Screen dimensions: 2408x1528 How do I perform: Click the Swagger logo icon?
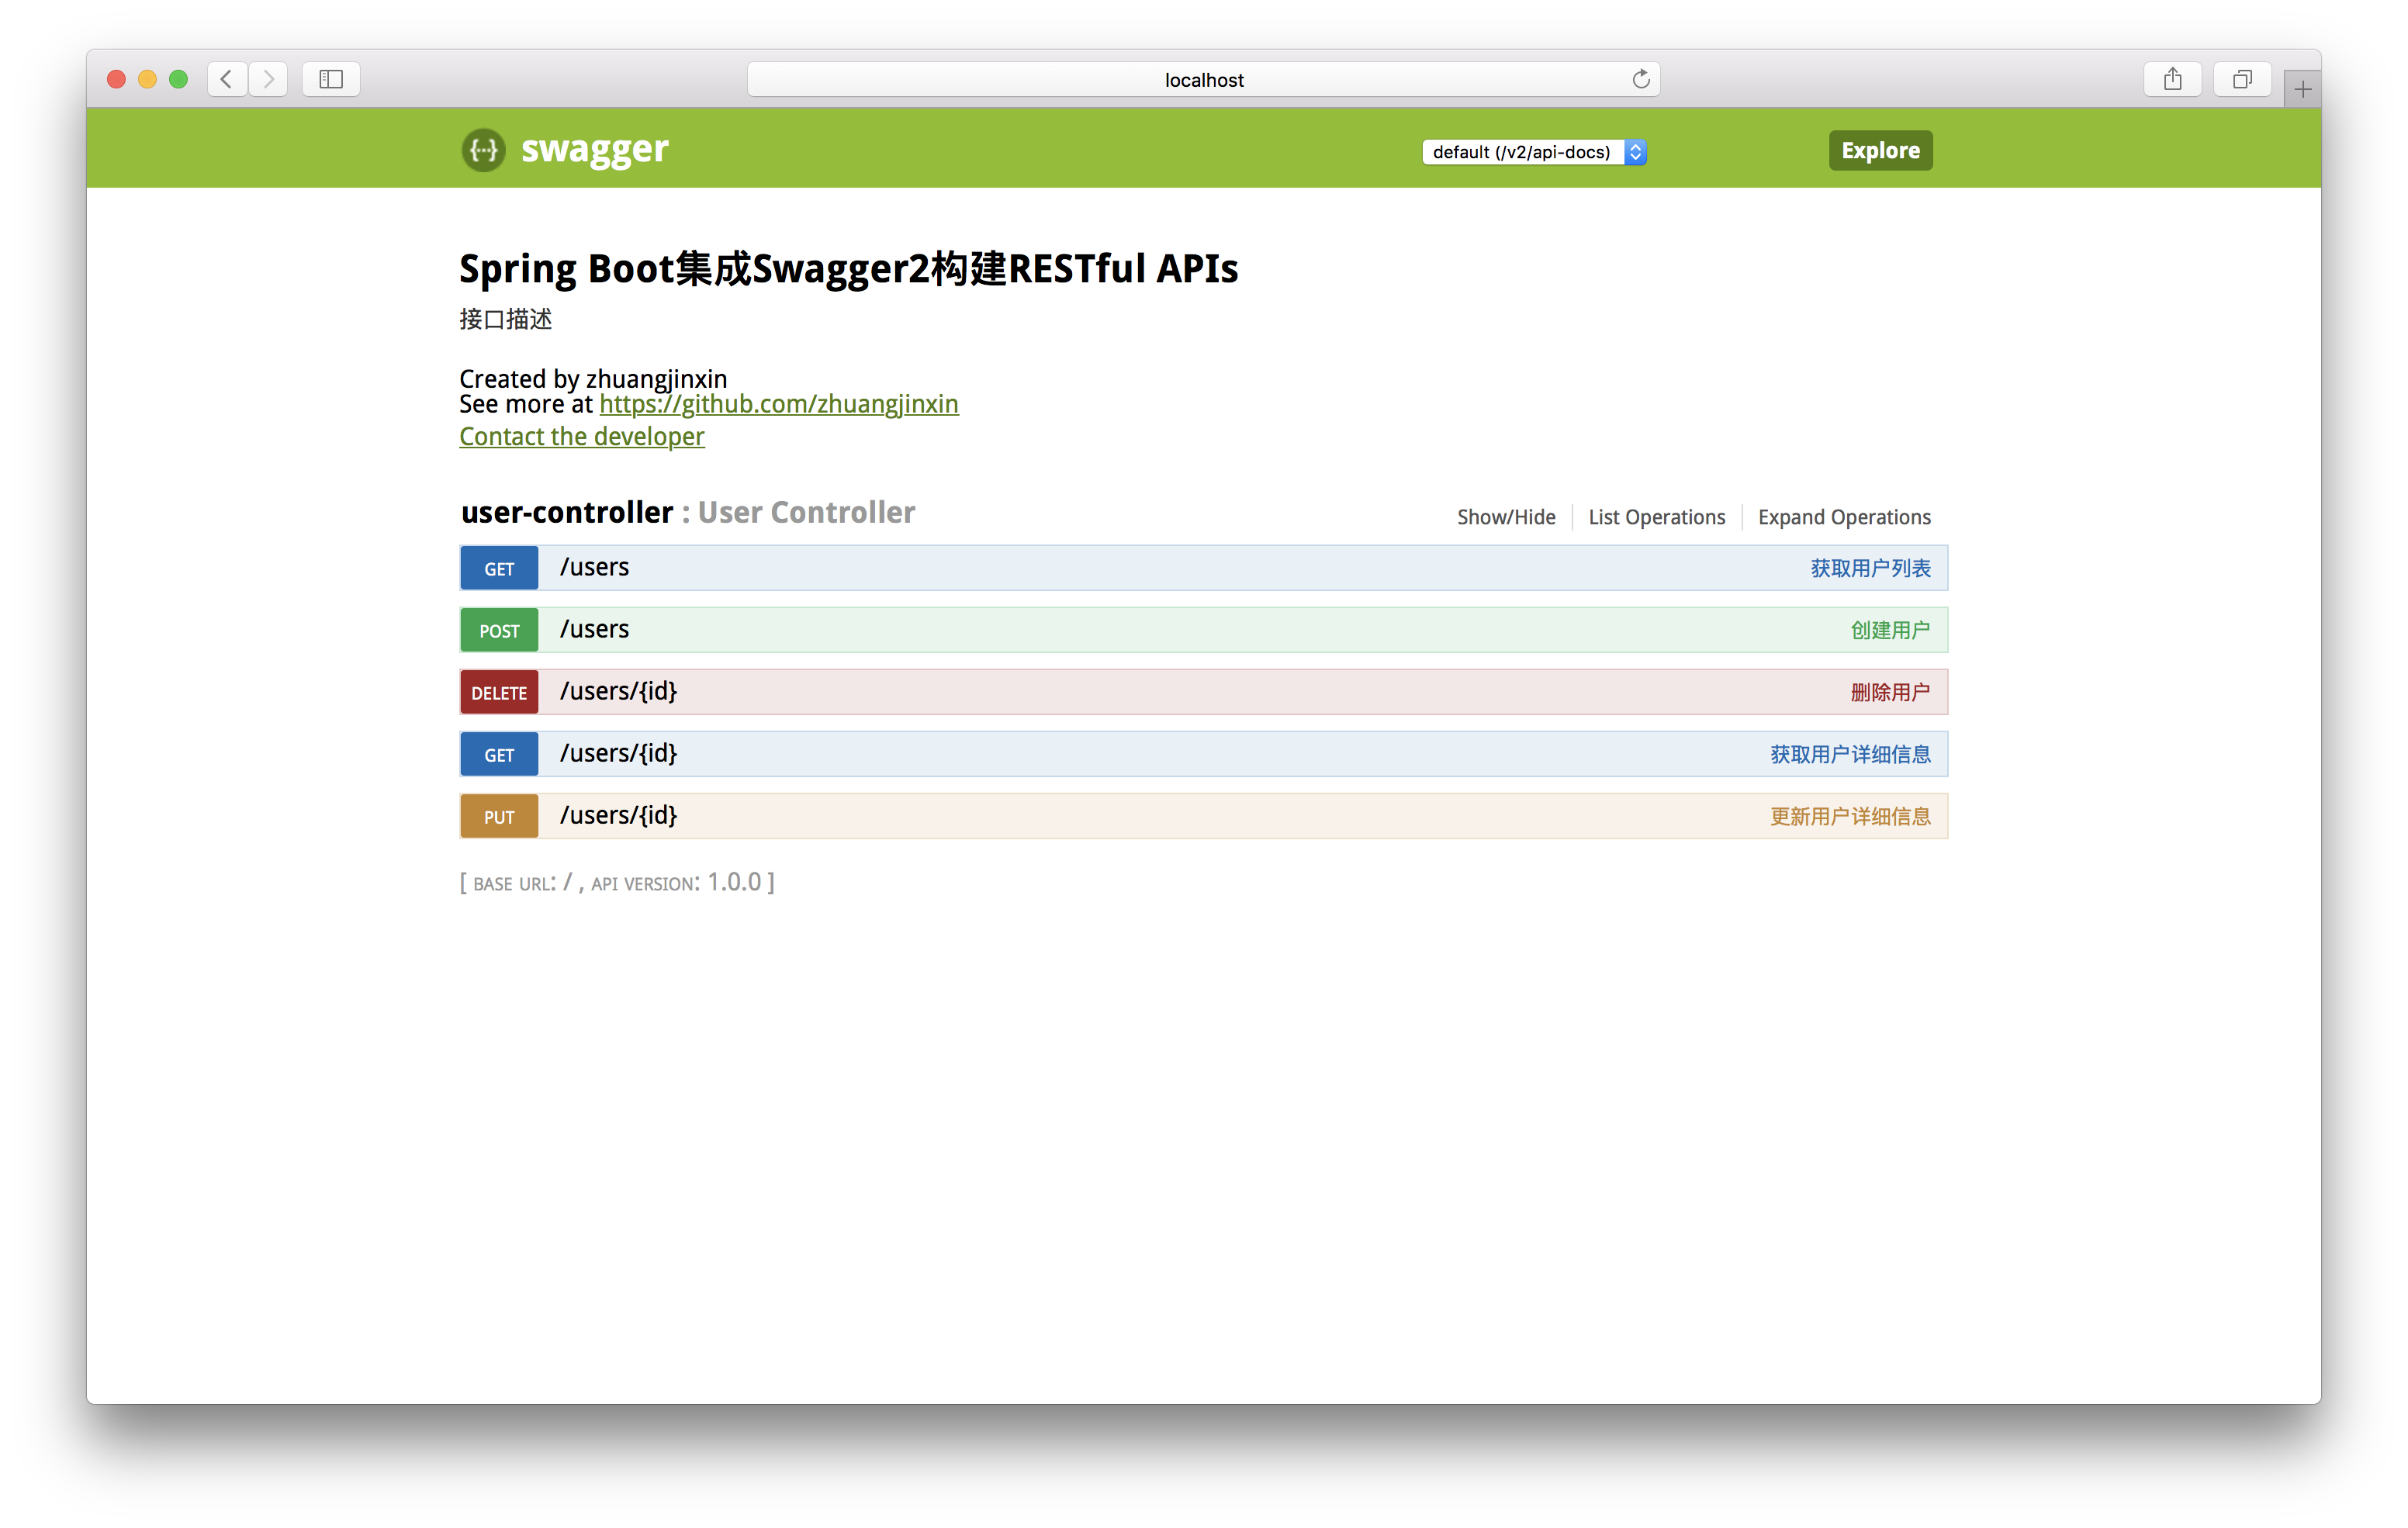pyautogui.click(x=483, y=150)
